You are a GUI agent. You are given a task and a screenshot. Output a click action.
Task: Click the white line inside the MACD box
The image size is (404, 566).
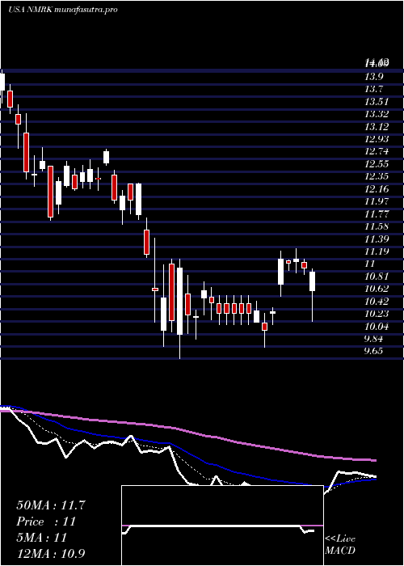click(218, 526)
